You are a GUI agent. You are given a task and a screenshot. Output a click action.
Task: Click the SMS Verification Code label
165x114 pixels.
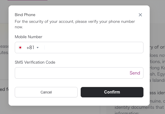(x=35, y=62)
